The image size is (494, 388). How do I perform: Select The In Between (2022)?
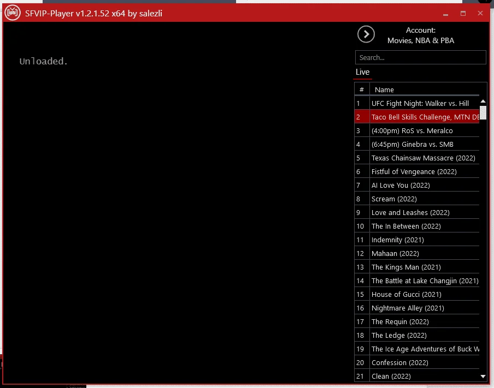(417, 226)
